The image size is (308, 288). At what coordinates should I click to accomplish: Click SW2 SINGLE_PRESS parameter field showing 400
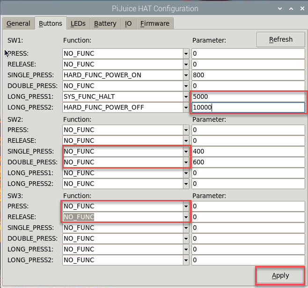point(248,151)
